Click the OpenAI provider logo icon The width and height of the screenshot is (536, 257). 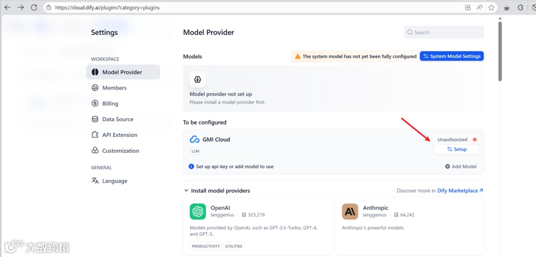point(198,211)
